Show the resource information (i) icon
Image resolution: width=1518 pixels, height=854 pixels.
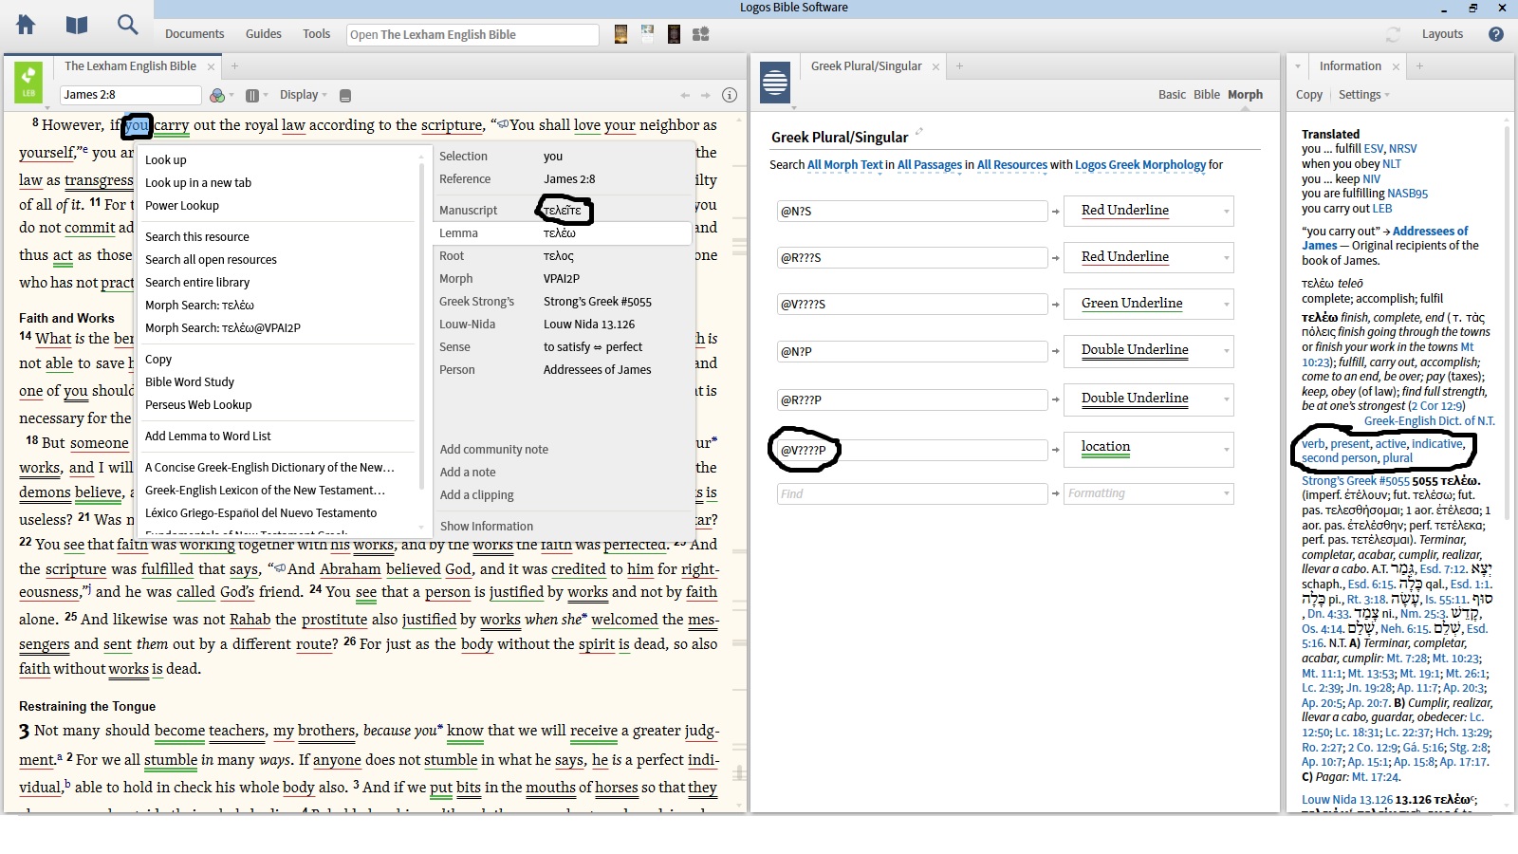click(730, 95)
